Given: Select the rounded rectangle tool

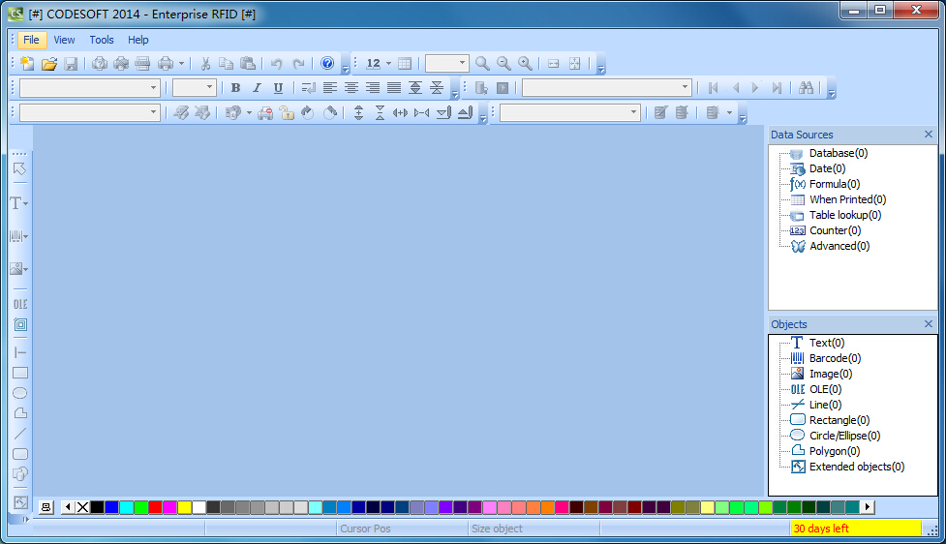Looking at the screenshot, I should 20,454.
